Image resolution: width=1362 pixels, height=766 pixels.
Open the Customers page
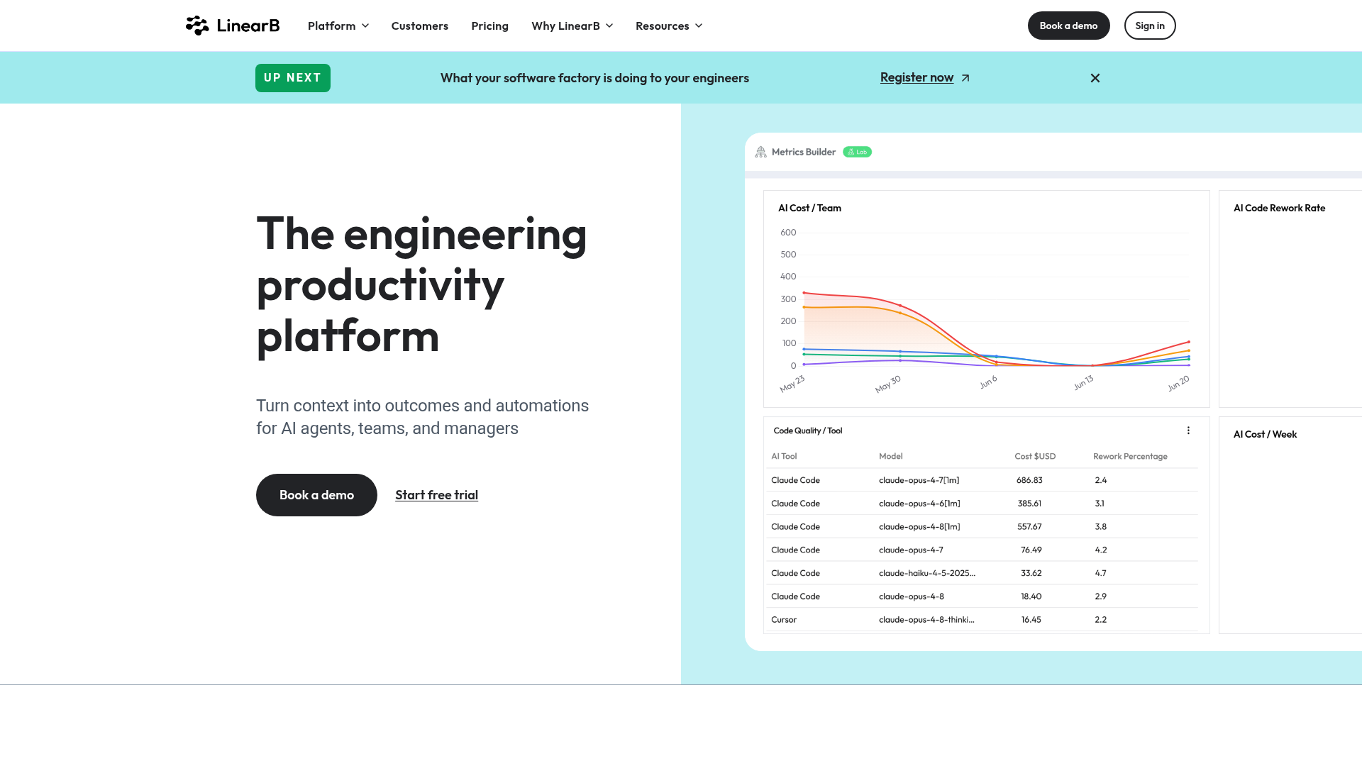420,26
